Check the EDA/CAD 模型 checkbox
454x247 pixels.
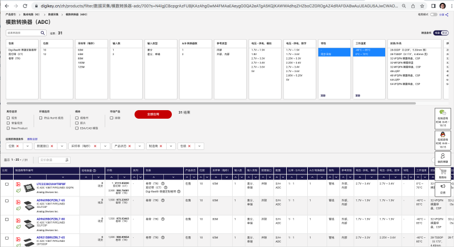(77, 128)
